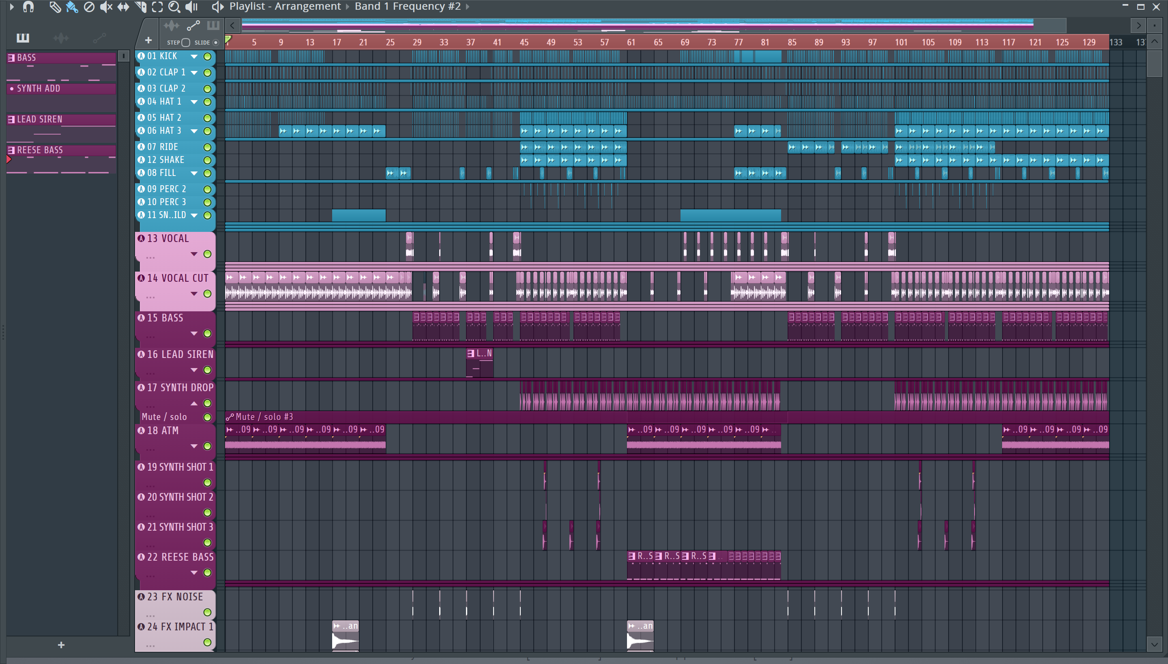Screen dimensions: 1168x664
Task: Open the playlist options menu arrow
Action: [x=11, y=7]
